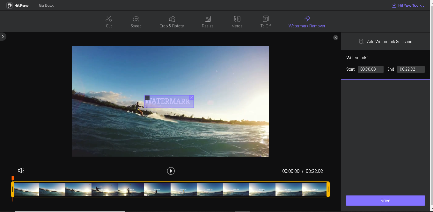Save the watermark removal
The height and width of the screenshot is (212, 433).
click(385, 201)
